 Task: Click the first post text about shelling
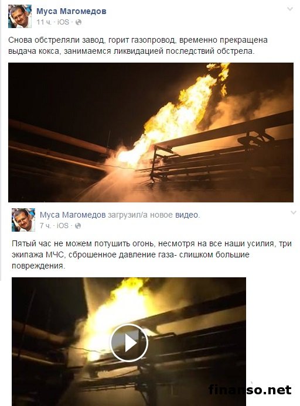click(138, 46)
